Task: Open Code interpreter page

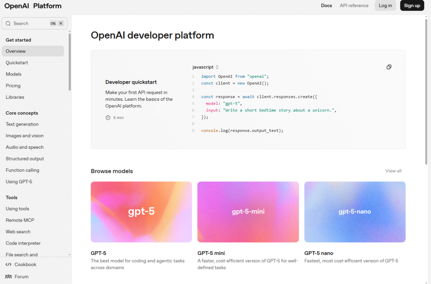Action: 23,243
